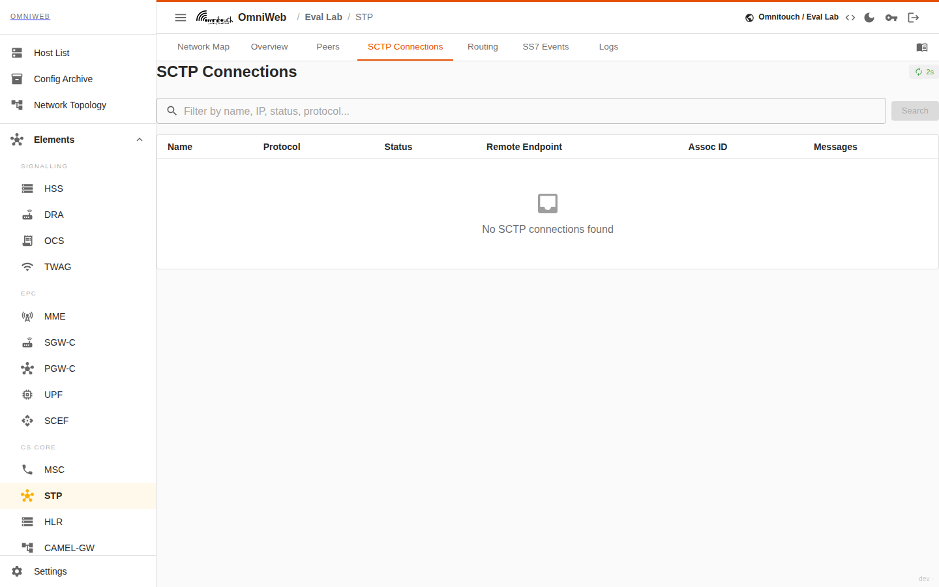This screenshot has height=587, width=939.
Task: Click the filter connections input field
Action: pos(521,111)
